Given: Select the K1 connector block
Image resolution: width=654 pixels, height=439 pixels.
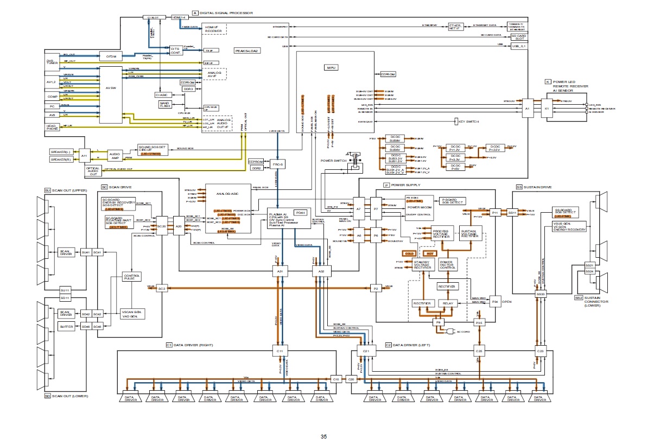Looking at the screenshot, I should pos(547,109).
